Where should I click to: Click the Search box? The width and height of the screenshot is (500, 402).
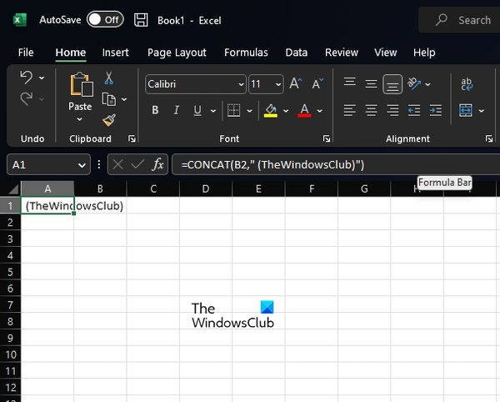pyautogui.click(x=459, y=20)
